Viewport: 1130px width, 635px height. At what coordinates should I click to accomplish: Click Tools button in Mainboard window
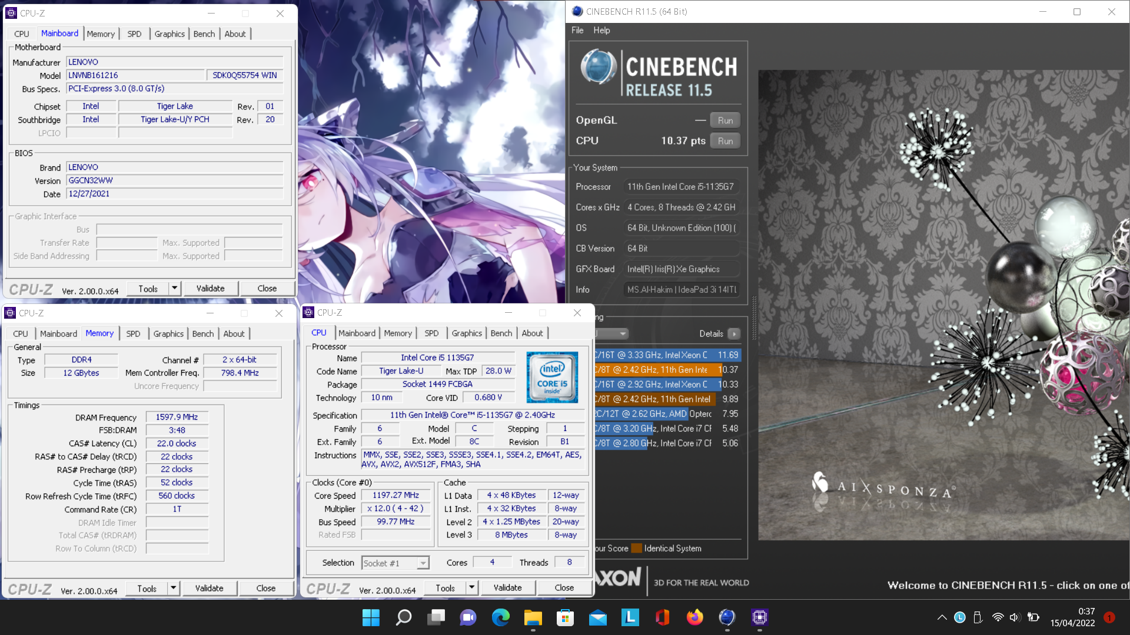tap(148, 288)
